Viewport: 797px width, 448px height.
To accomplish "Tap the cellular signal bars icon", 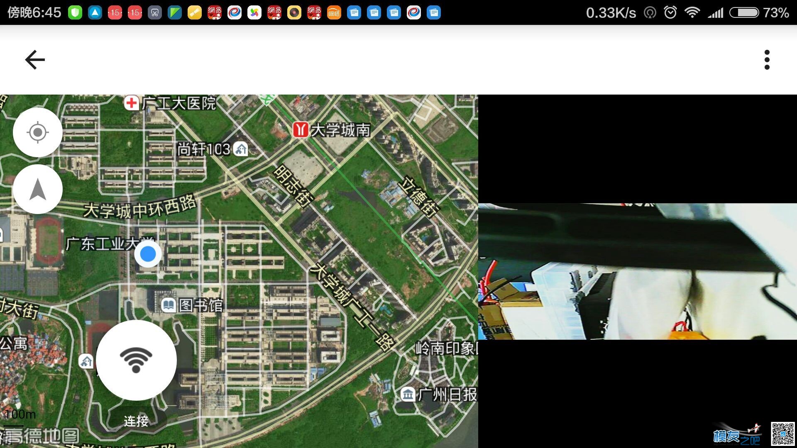I will (716, 13).
